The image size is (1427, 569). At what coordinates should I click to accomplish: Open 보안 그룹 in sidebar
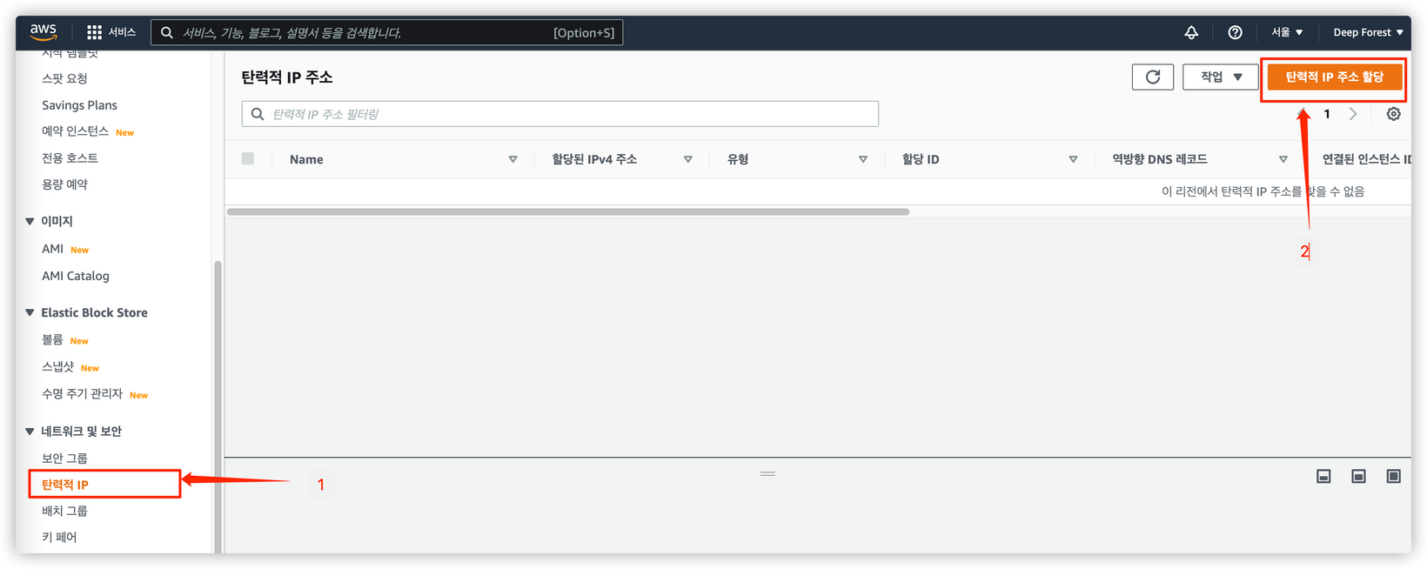[64, 459]
